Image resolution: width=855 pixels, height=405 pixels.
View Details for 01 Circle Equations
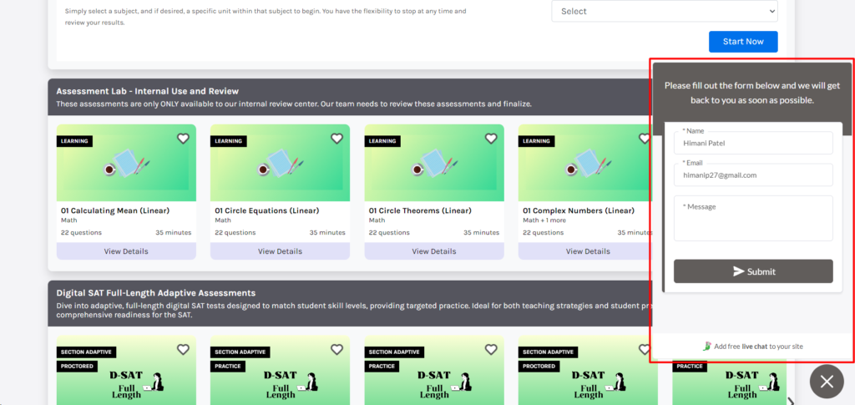(280, 251)
